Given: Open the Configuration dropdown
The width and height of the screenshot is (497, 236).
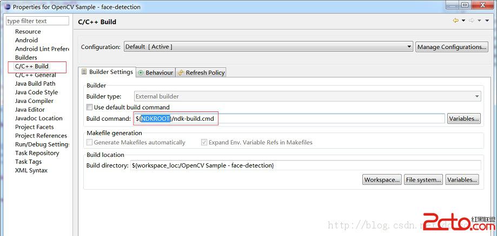Looking at the screenshot, I should [x=268, y=47].
